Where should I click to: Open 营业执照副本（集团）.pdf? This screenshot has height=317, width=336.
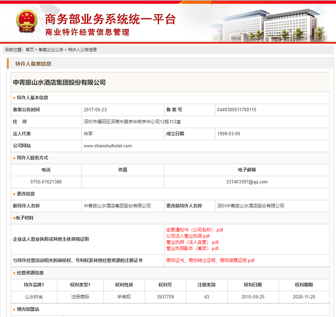[192, 249]
